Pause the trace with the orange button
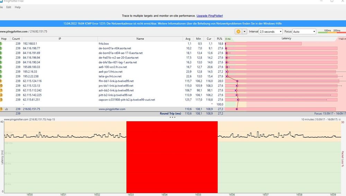The width and height of the screenshot is (346, 196). tap(238, 31)
